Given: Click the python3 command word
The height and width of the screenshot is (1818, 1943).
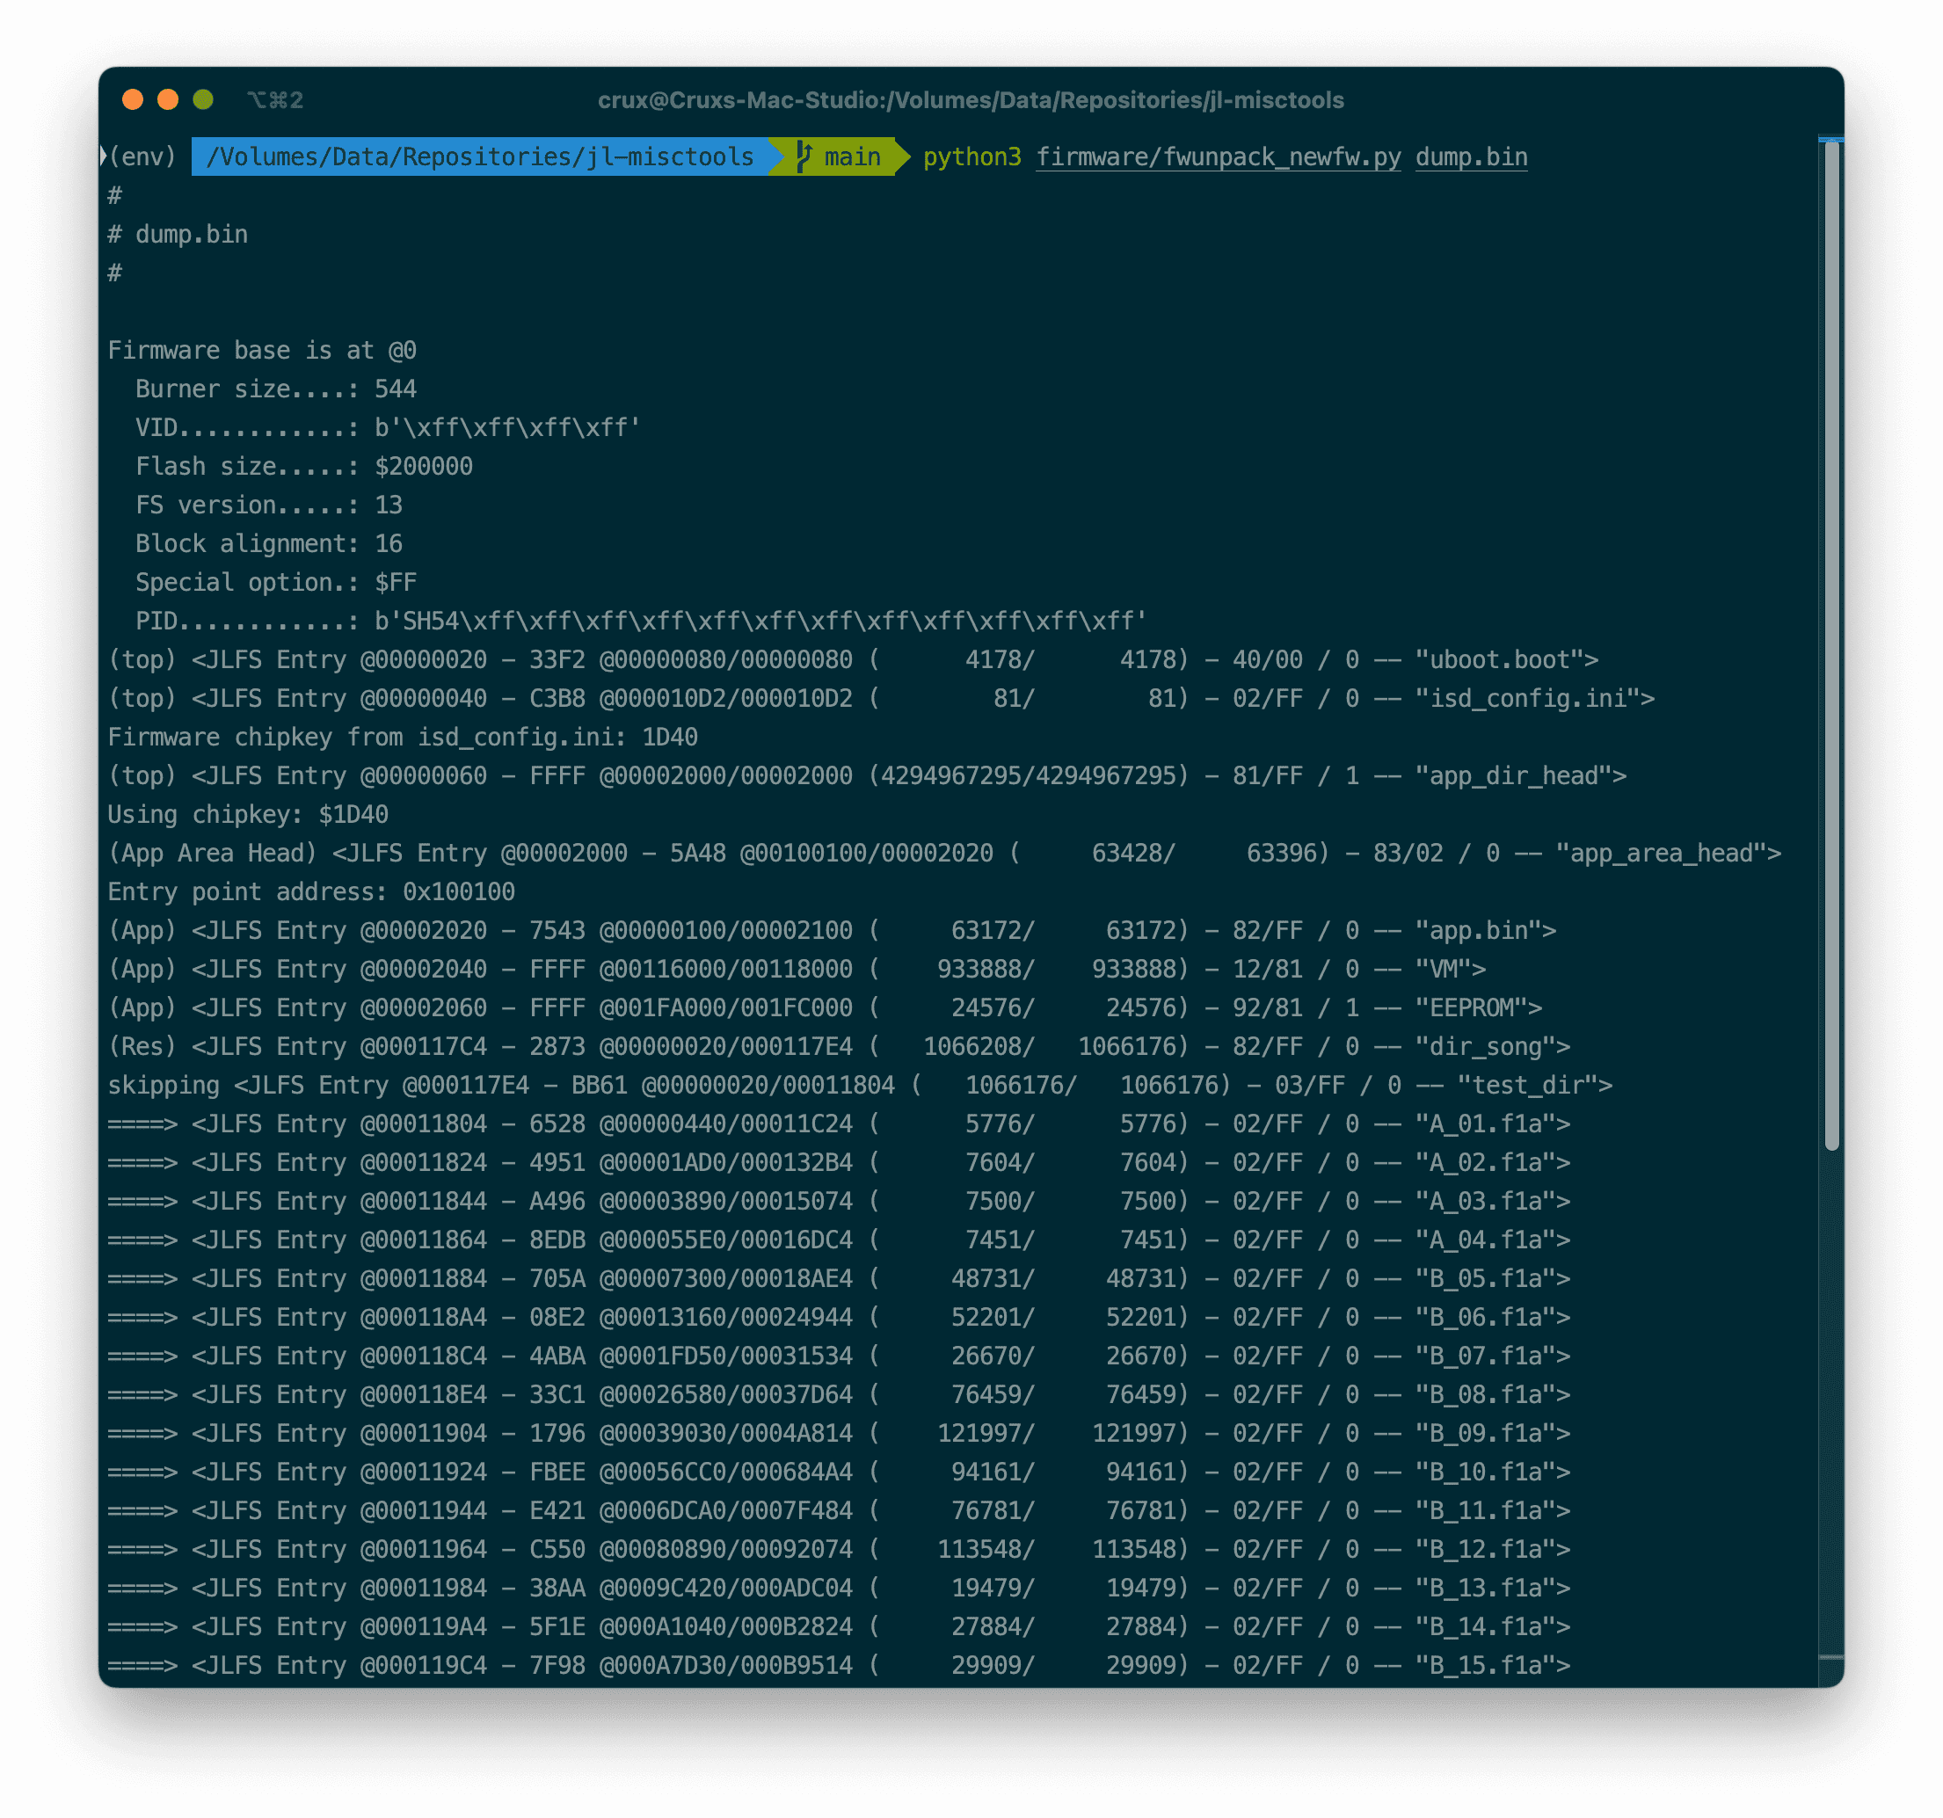Looking at the screenshot, I should [971, 156].
